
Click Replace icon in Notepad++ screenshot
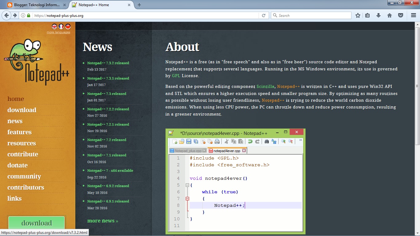tap(274, 142)
